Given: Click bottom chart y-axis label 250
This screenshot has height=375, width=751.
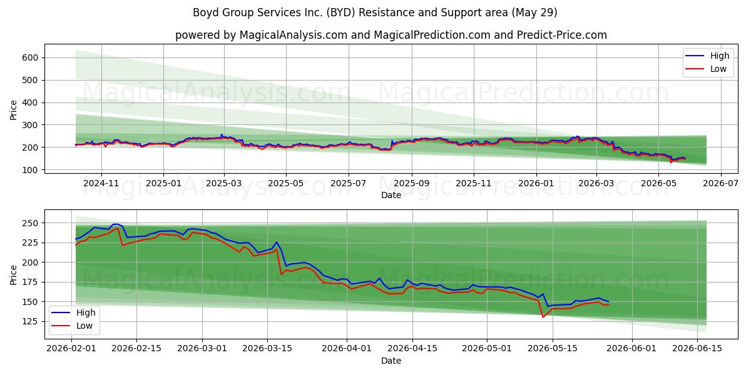Looking at the screenshot, I should 31,223.
